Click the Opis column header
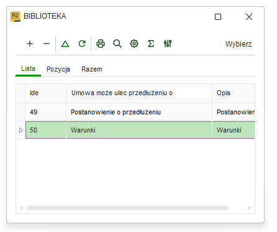Viewport: 277px width, 232px height. point(234,93)
